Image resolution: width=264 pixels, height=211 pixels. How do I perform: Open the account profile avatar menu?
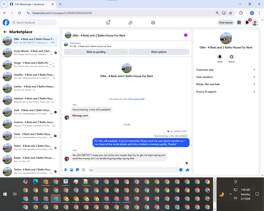(255, 23)
